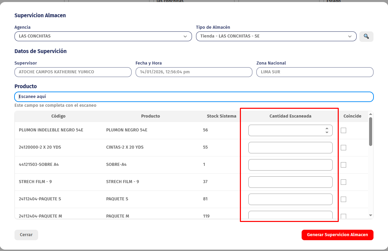
Task: Click the Cantidad Escaneada column header
Action: pos(290,116)
